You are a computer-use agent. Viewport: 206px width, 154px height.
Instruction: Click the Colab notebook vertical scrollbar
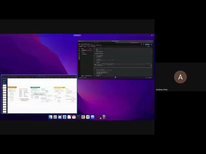(x=152, y=53)
